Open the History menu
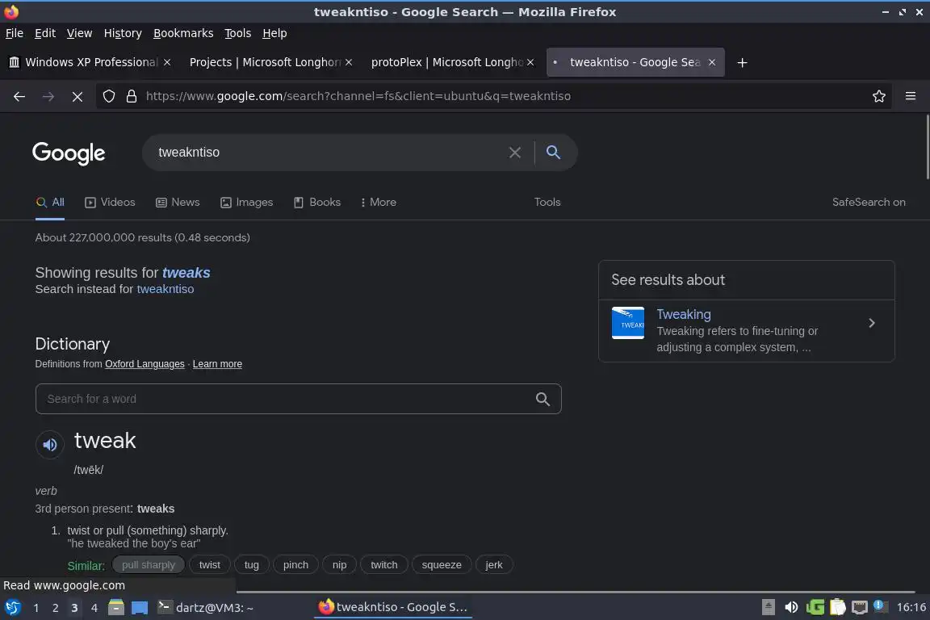This screenshot has width=930, height=620. click(123, 33)
